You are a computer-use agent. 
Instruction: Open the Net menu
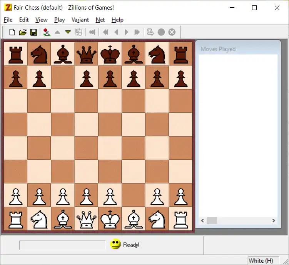(100, 20)
